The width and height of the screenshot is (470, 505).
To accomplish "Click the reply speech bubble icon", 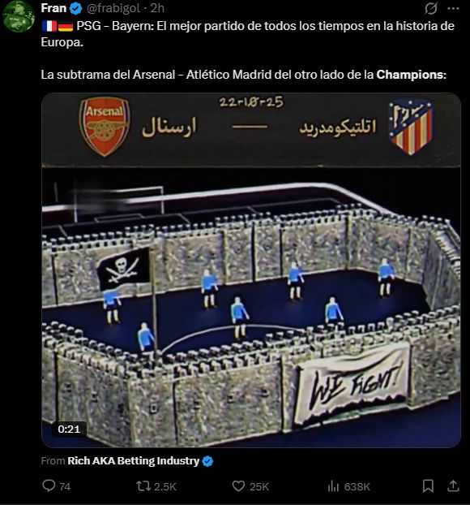I will pos(49,486).
